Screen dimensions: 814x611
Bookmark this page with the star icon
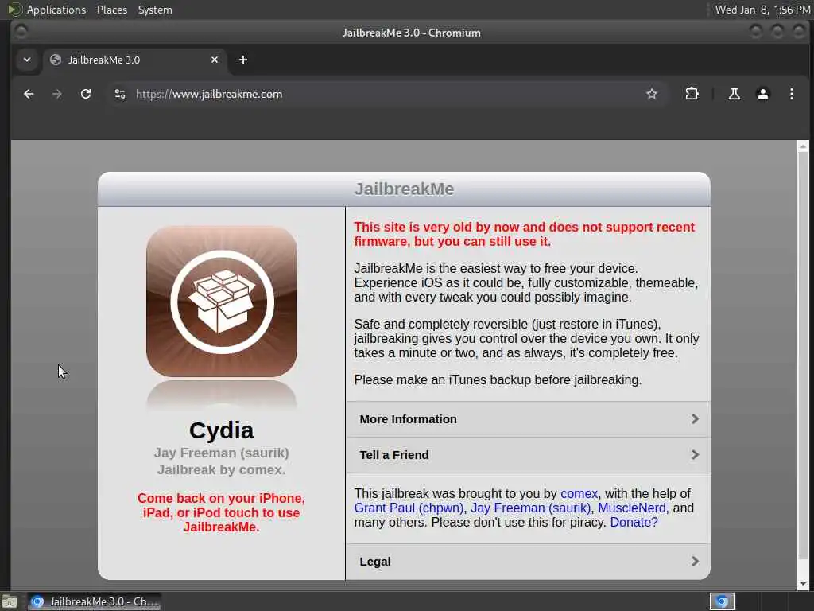coord(652,94)
